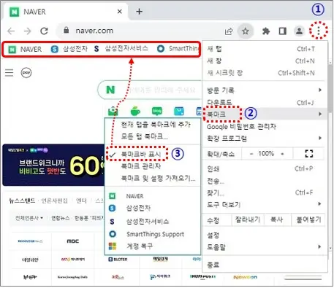This screenshot has height=288, width=334.
Task: Go back to the previous page
Action: point(11,31)
